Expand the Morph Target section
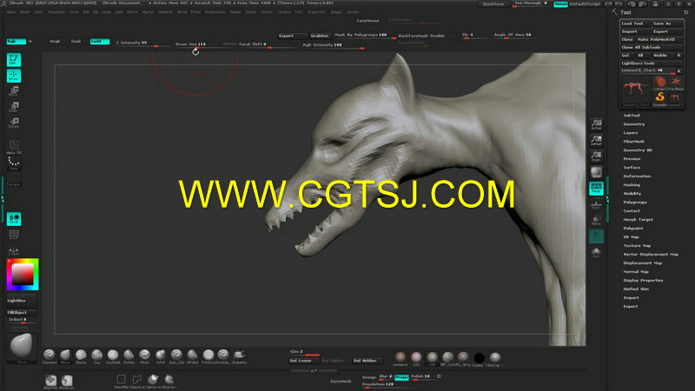 [x=639, y=220]
